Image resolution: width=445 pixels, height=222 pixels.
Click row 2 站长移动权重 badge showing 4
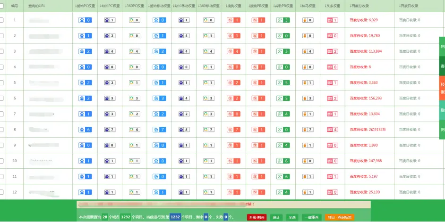tap(184, 36)
